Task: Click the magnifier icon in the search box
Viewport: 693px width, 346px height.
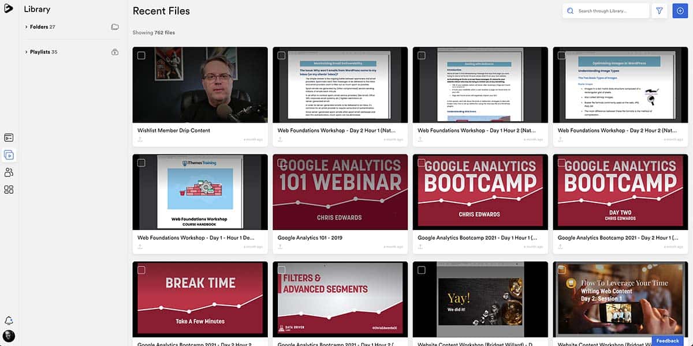Action: tap(571, 11)
